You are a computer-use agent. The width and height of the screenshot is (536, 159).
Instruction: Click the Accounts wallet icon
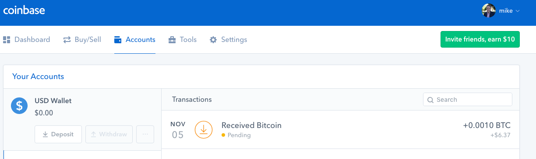coord(117,40)
